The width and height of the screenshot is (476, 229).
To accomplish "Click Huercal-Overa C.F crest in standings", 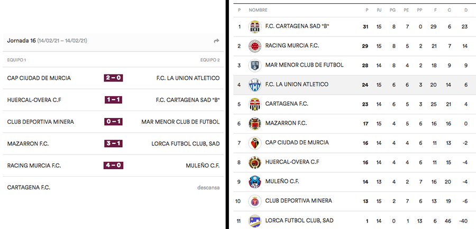I will [x=254, y=162].
